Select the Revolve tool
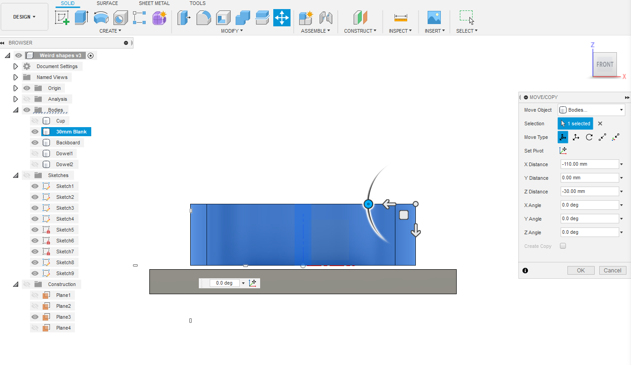The image size is (631, 365). [x=101, y=18]
